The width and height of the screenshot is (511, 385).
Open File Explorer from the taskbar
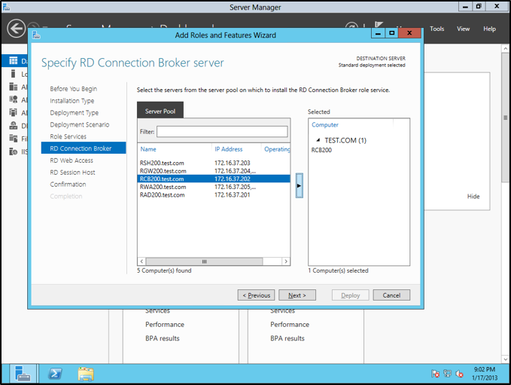coord(86,373)
